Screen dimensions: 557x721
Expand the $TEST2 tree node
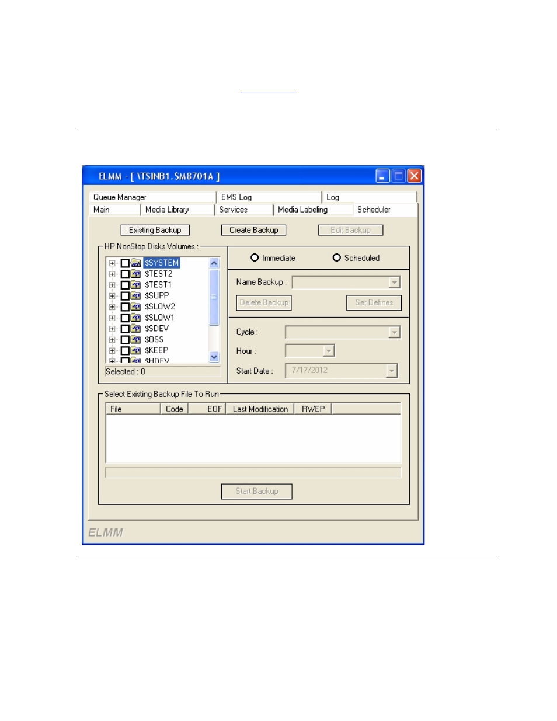(112, 274)
